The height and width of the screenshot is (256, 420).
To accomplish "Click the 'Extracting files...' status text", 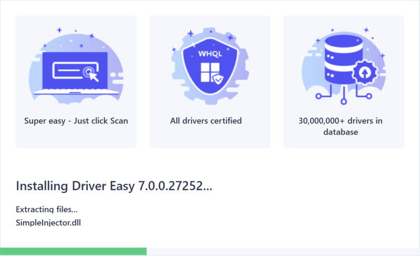I will (47, 209).
